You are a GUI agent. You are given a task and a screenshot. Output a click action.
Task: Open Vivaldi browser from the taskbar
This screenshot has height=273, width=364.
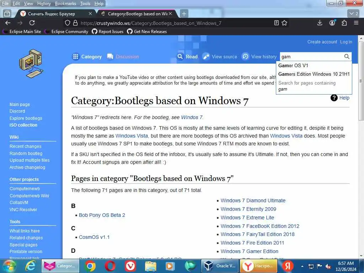(x=130, y=266)
